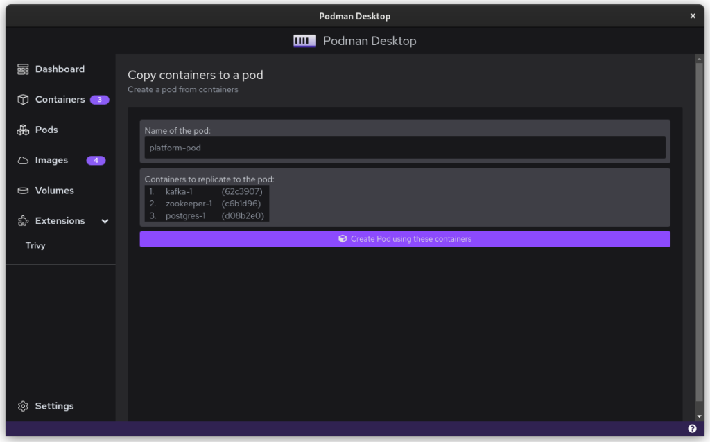Image resolution: width=710 pixels, height=442 pixels.
Task: Go to the Pods section label
Action: click(x=46, y=130)
